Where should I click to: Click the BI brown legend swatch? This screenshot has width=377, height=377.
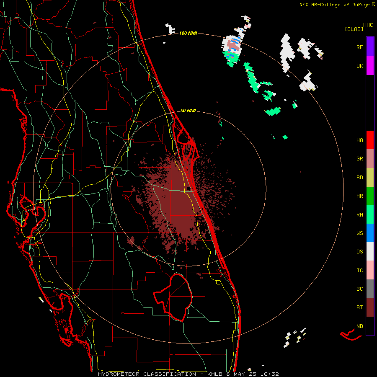click(x=370, y=307)
